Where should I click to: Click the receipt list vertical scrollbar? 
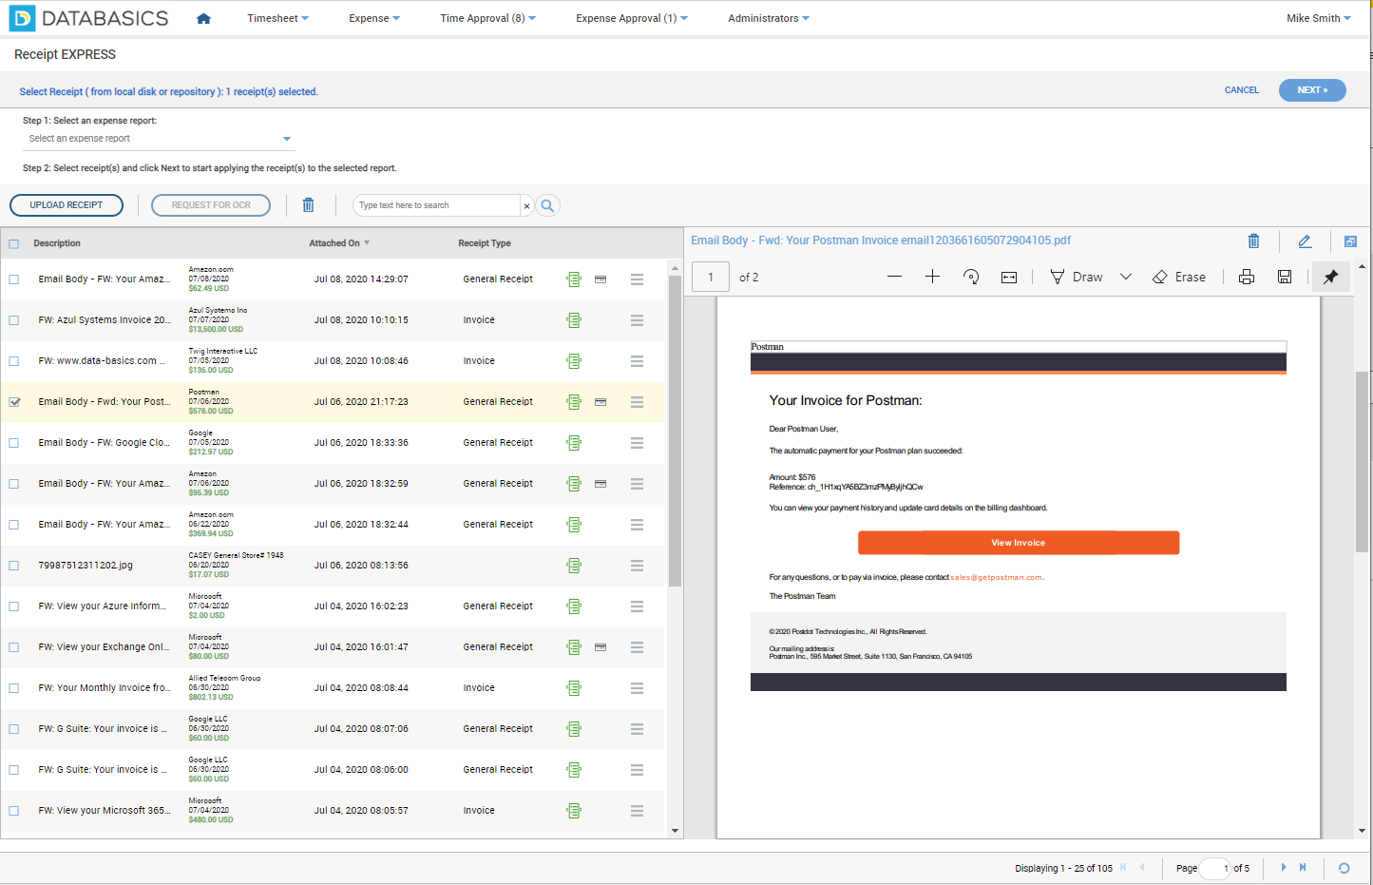675,432
